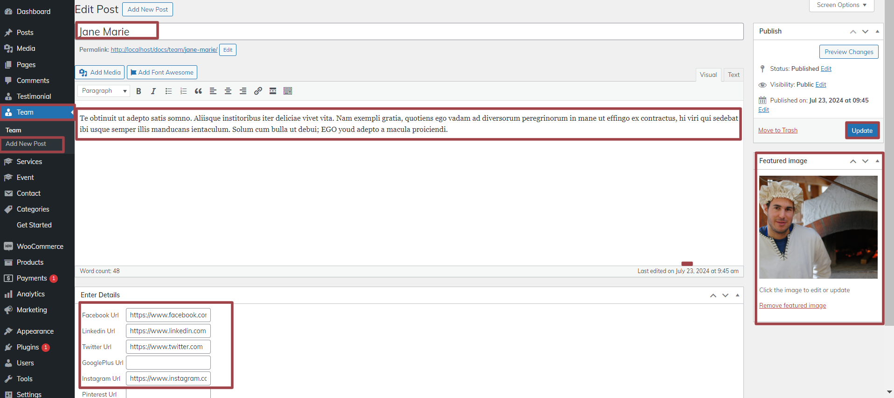The height and width of the screenshot is (398, 894).
Task: Edit the published date
Action: tap(763, 110)
